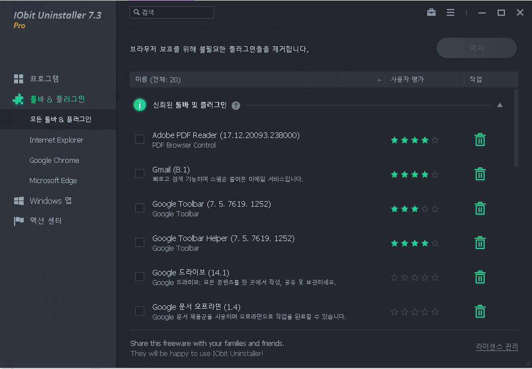Remove Google Toolbar Helper via trash icon

[x=480, y=242]
